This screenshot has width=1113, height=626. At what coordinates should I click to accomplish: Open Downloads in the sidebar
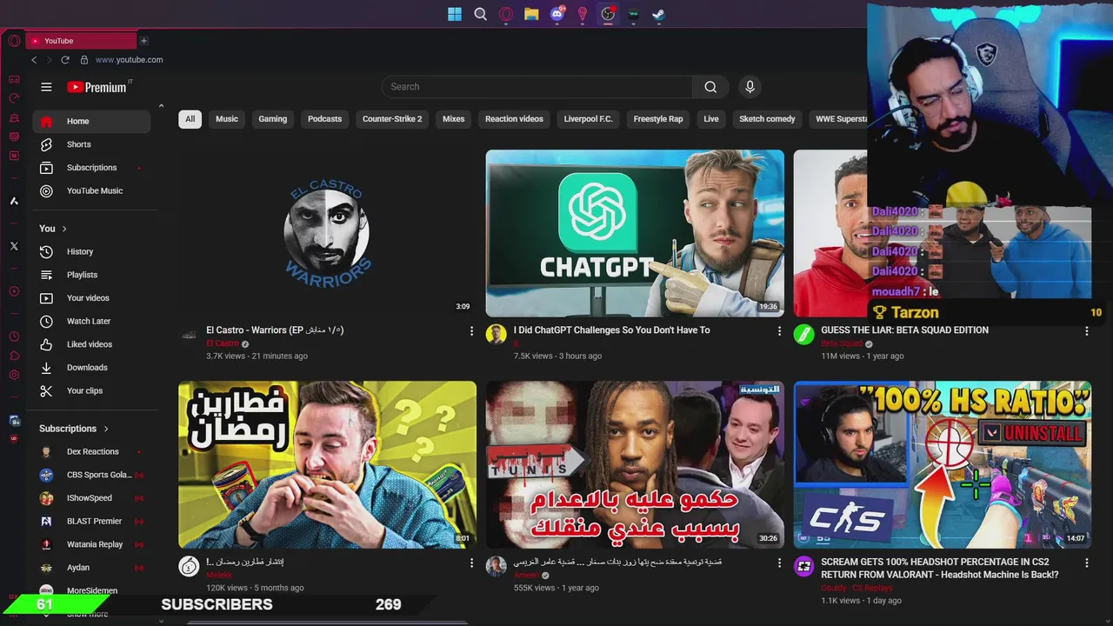tap(91, 368)
